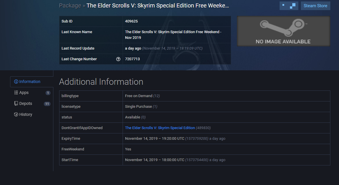Image resolution: width=339 pixels, height=185 pixels.
Task: Click the billingtype row label
Action: point(70,96)
